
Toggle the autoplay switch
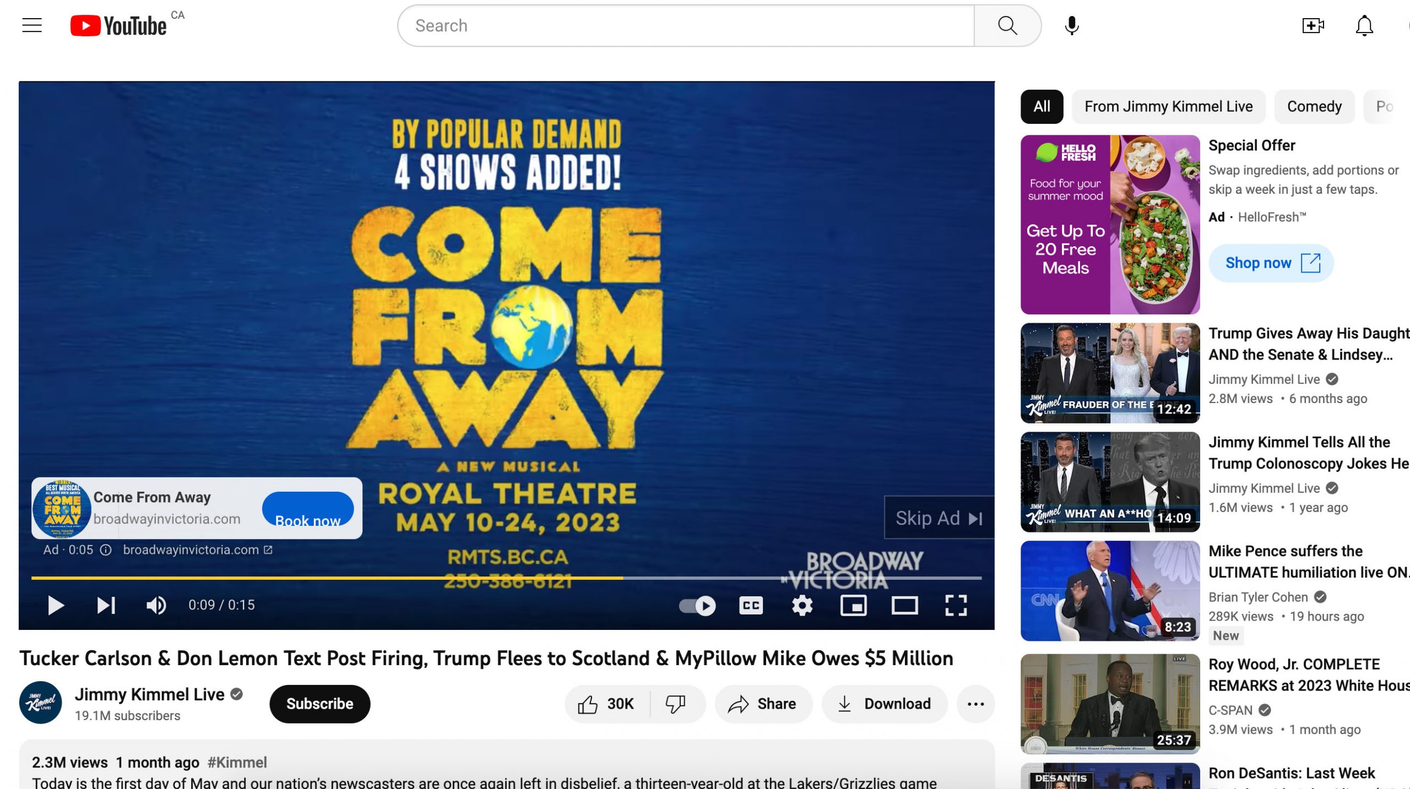point(697,605)
